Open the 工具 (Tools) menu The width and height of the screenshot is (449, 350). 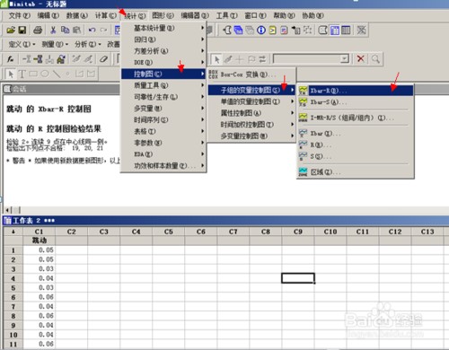tap(227, 15)
